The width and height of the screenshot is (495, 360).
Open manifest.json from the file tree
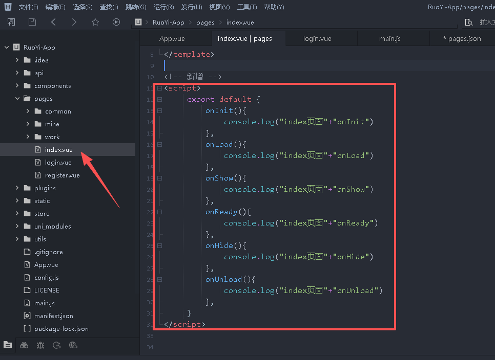click(53, 316)
